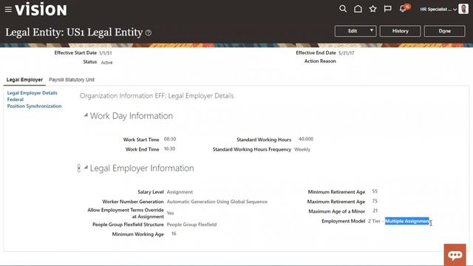Open the Edit button dropdown arrow
The width and height of the screenshot is (473, 266).
click(x=372, y=30)
